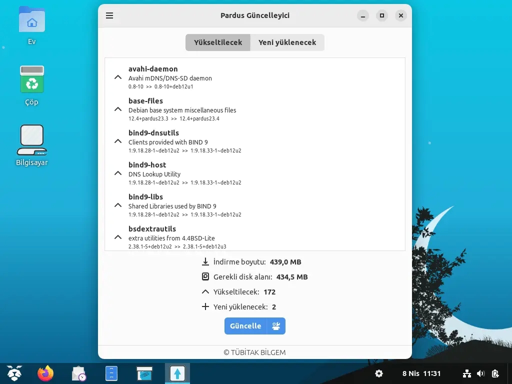Select the bind9-libs package name
The height and width of the screenshot is (384, 512).
tap(145, 197)
